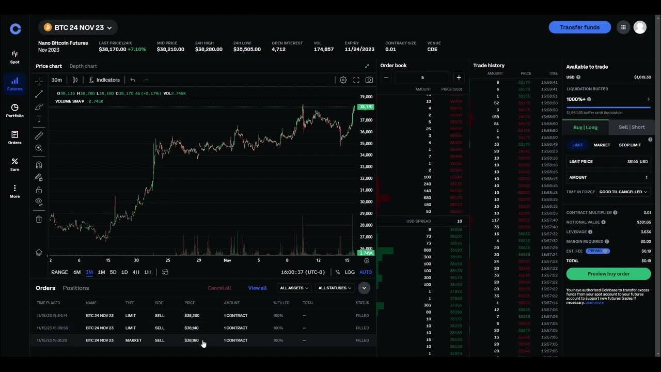Expand the price chart panel
This screenshot has width=661, height=372.
[367, 66]
